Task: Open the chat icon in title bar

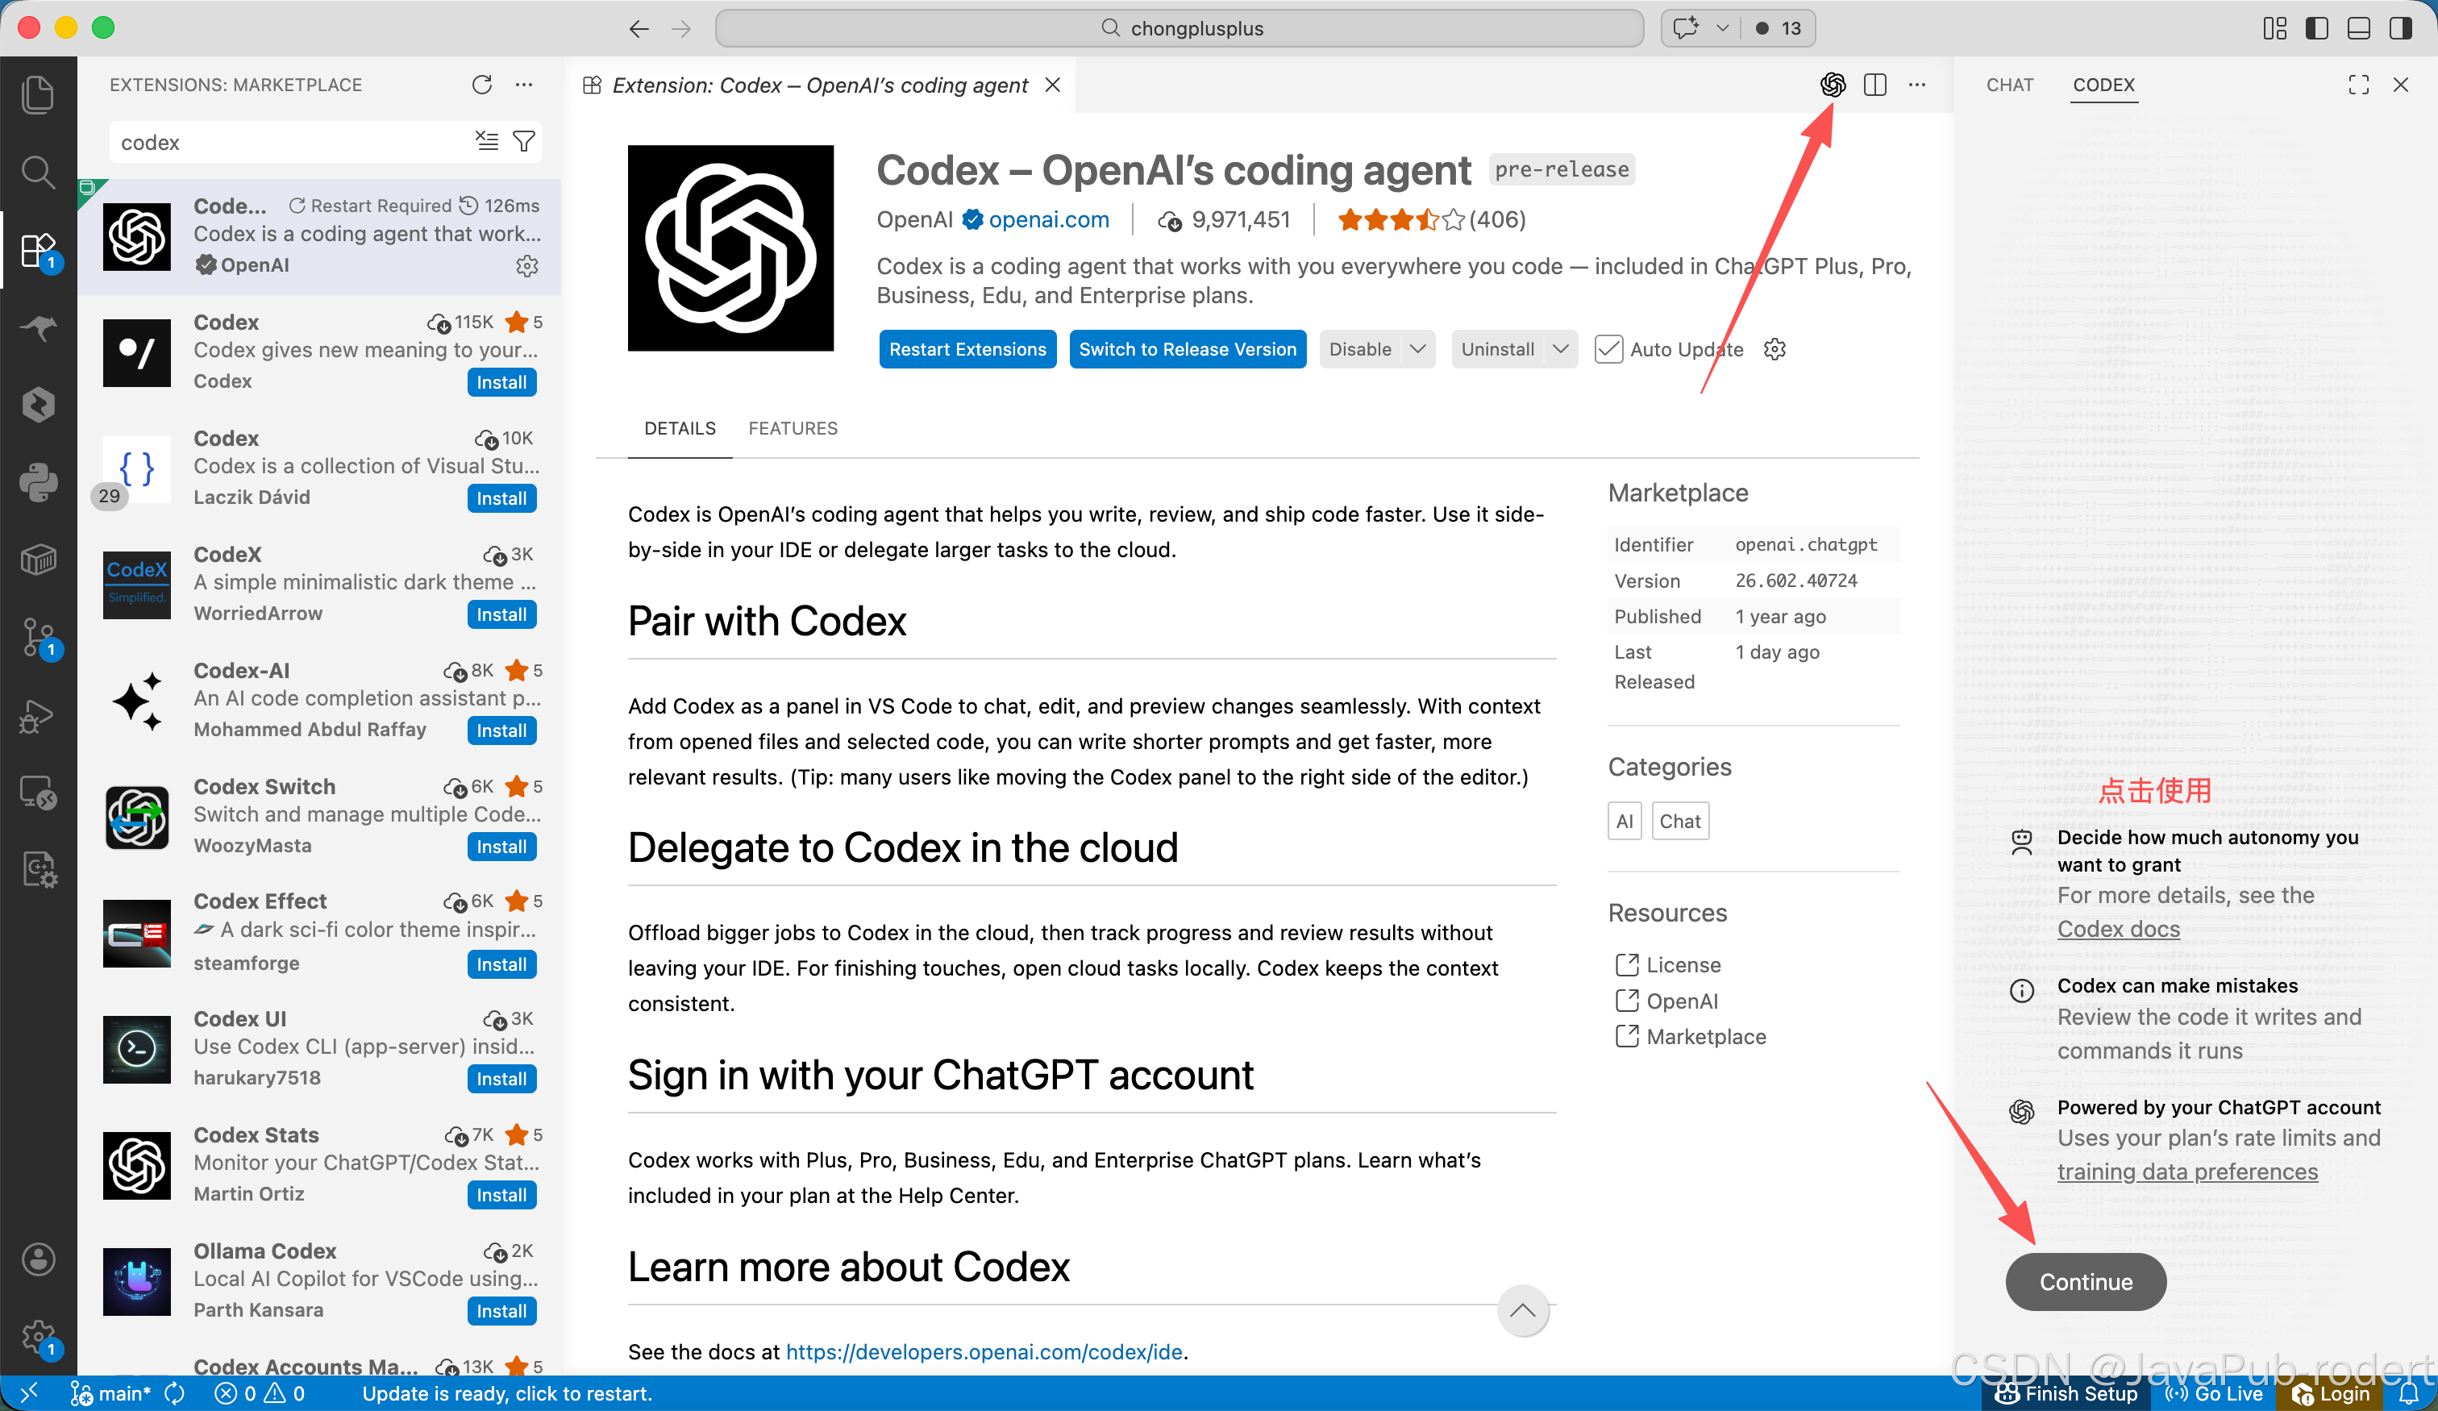Action: tap(1687, 28)
